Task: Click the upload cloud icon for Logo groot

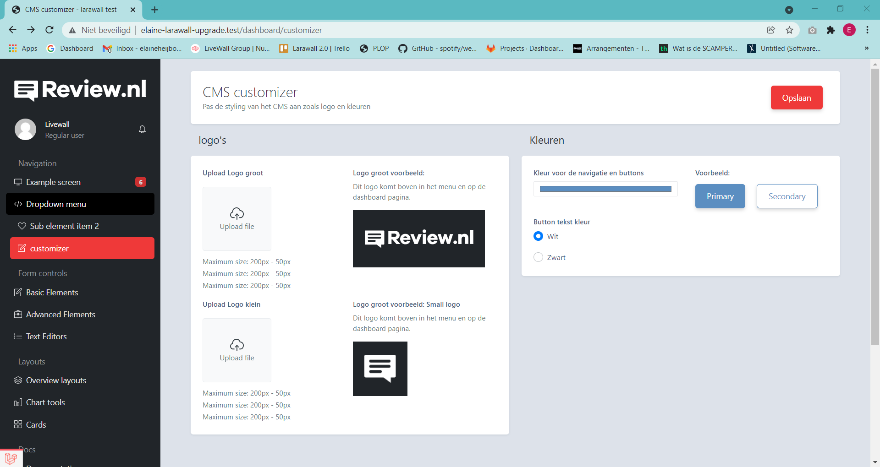Action: pos(237,213)
